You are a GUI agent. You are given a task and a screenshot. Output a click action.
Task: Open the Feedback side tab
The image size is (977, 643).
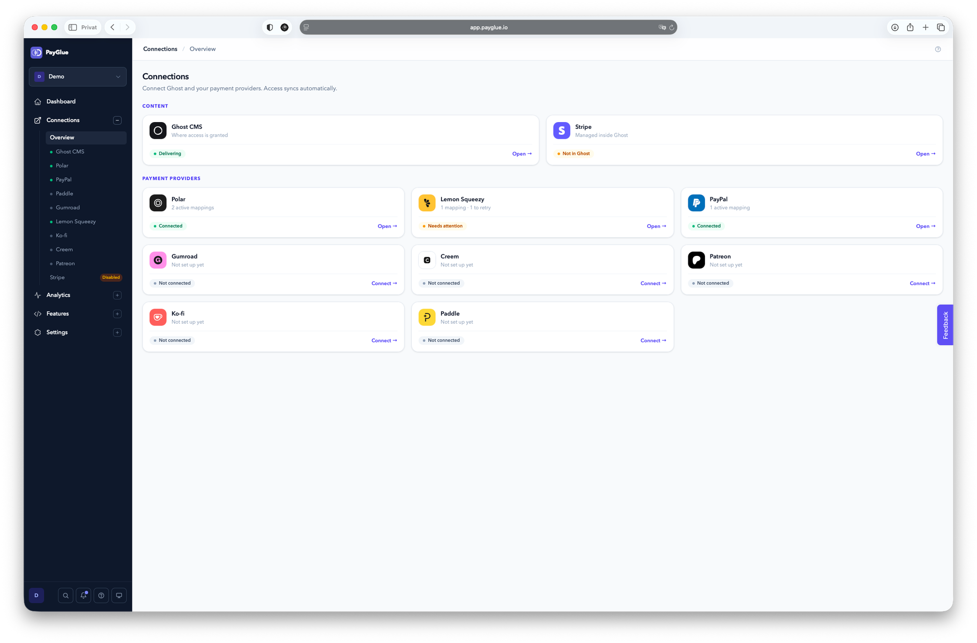click(x=945, y=325)
